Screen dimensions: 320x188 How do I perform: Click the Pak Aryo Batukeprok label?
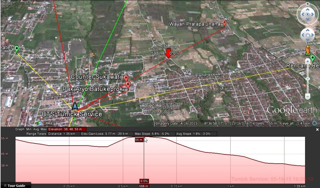coord(93,89)
